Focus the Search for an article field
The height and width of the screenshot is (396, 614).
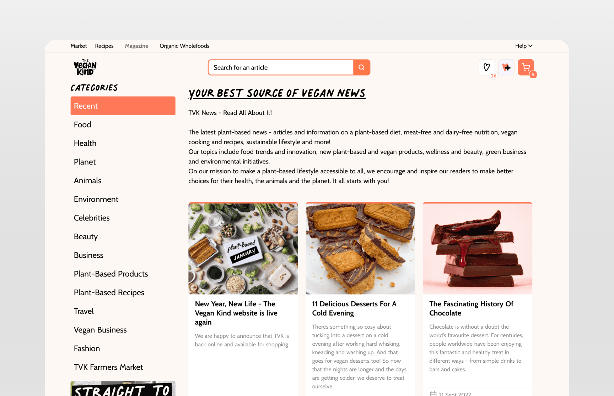click(281, 67)
